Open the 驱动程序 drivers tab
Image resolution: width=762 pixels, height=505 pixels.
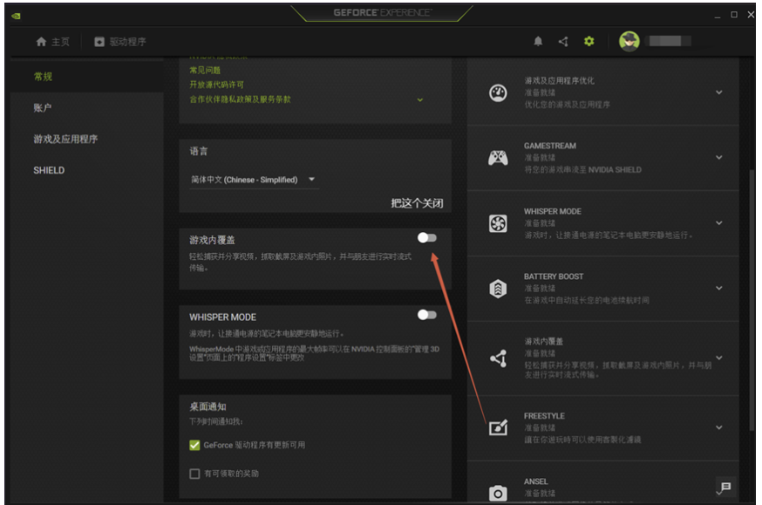pos(120,42)
